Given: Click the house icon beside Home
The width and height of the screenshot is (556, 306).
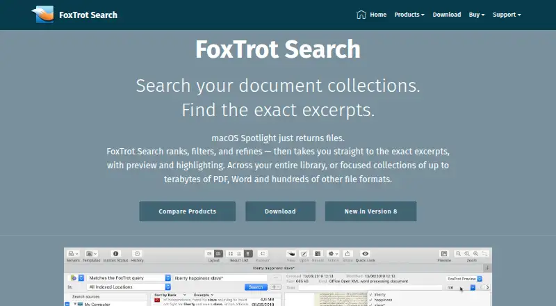Looking at the screenshot, I should (x=361, y=15).
